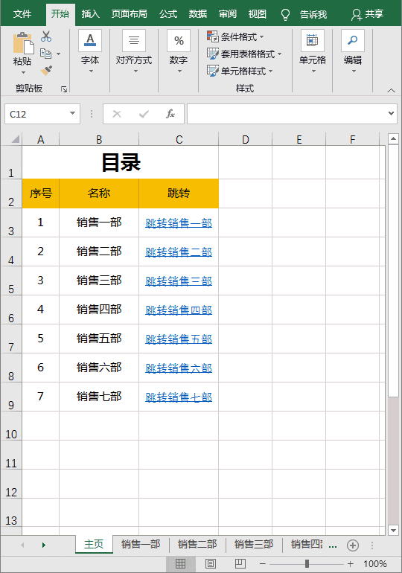Switch to the 公式 ribbon tab
Screen dimensions: 402x573
point(168,14)
